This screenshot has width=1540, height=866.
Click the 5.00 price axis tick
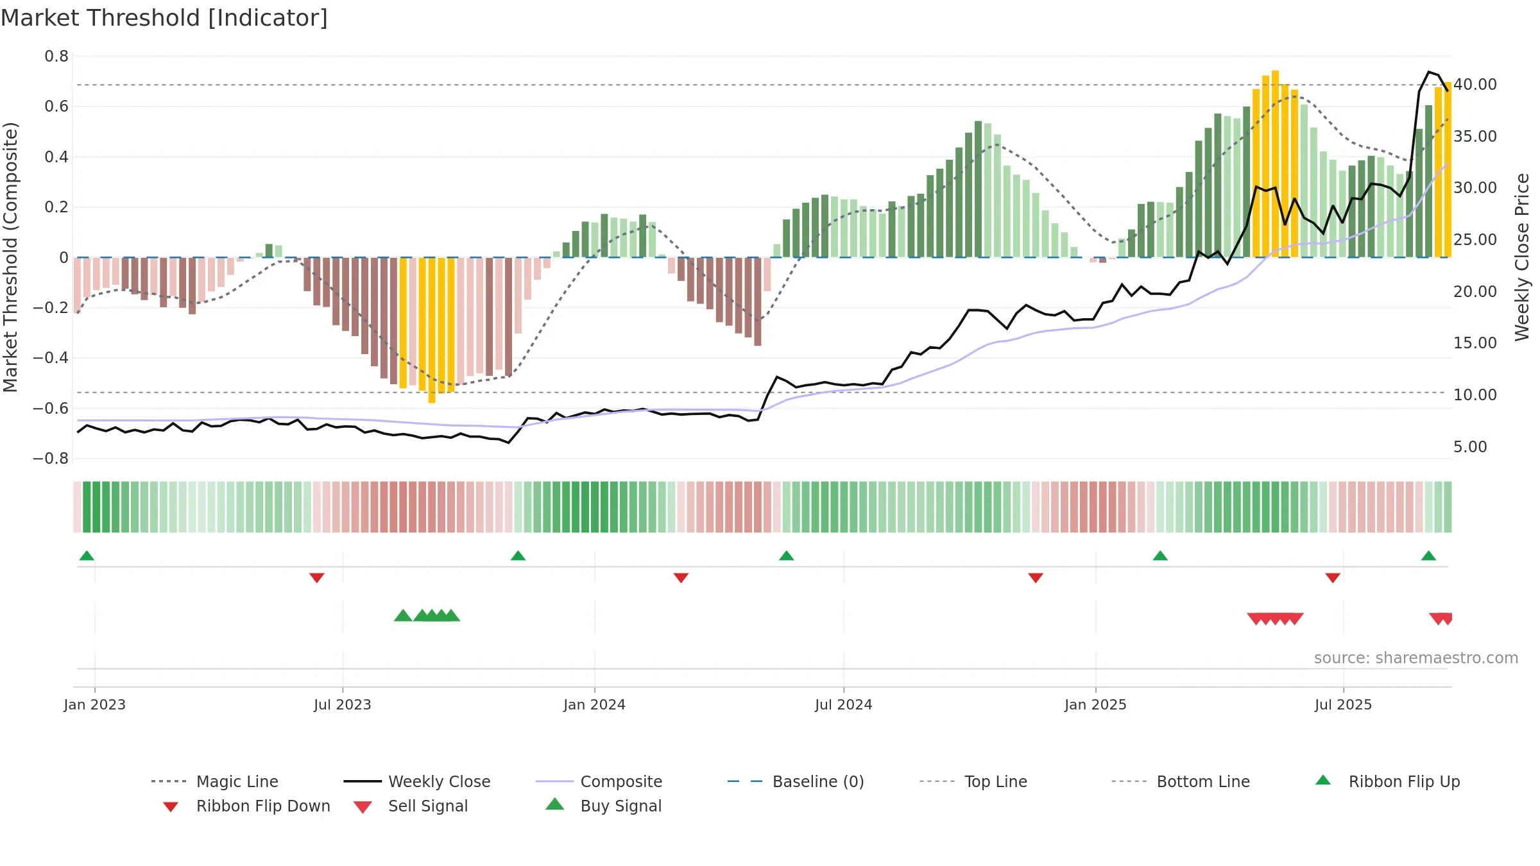(x=1470, y=447)
